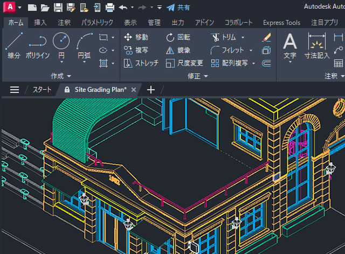Click the ストレッチ stretch tool
The width and height of the screenshot is (345, 254).
coord(141,63)
